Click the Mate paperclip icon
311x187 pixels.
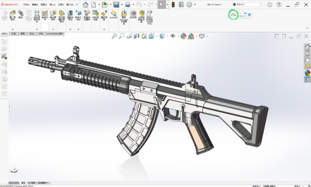pos(20,13)
